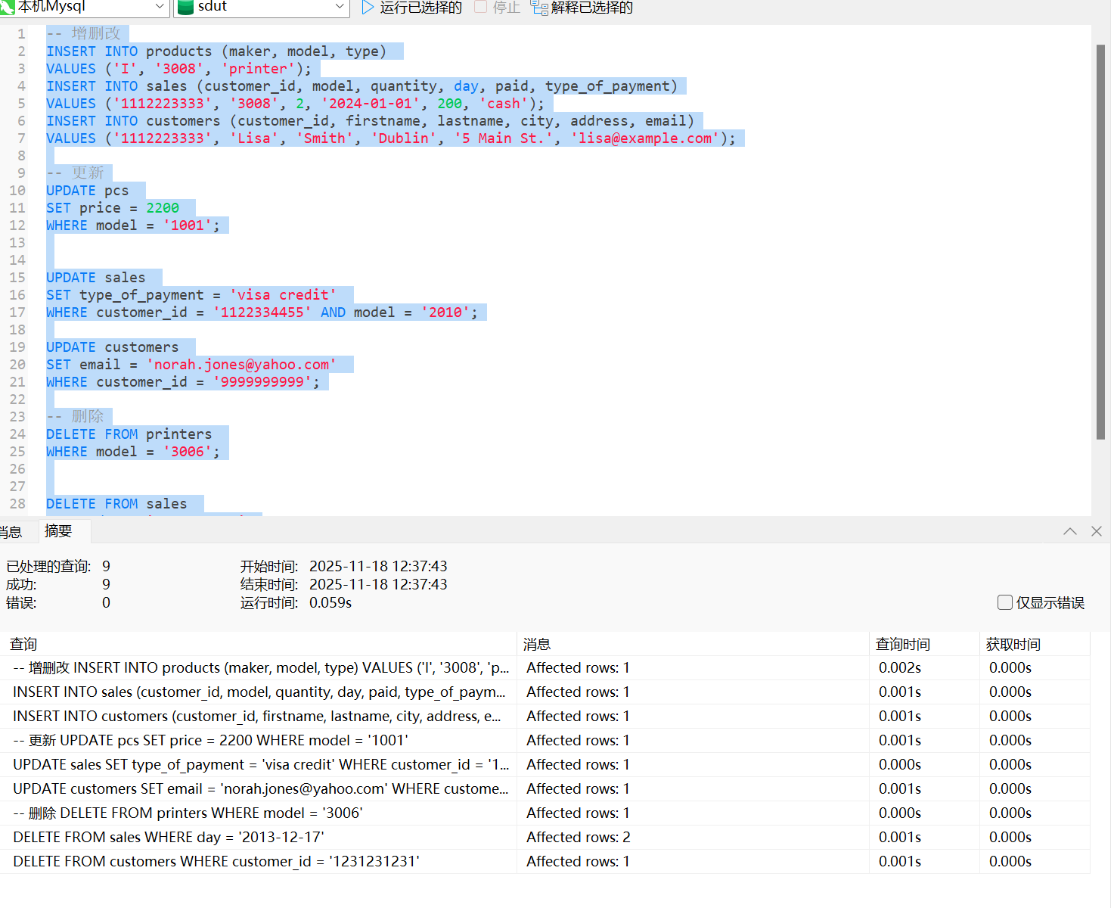This screenshot has height=908, width=1114.
Task: Open the 本机Mysql connection dropdown
Action: 160,7
